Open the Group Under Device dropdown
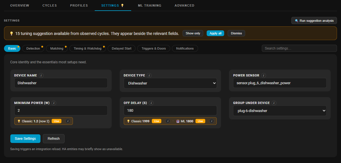Viewport: 341px width, 163px height. point(280,111)
